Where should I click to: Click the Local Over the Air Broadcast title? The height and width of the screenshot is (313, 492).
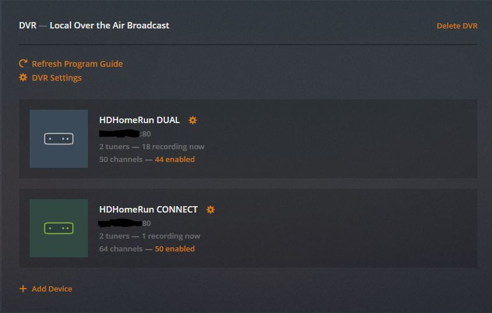[109, 26]
